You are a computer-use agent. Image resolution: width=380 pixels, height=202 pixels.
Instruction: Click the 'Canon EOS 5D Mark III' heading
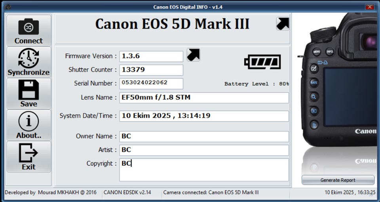(x=172, y=24)
